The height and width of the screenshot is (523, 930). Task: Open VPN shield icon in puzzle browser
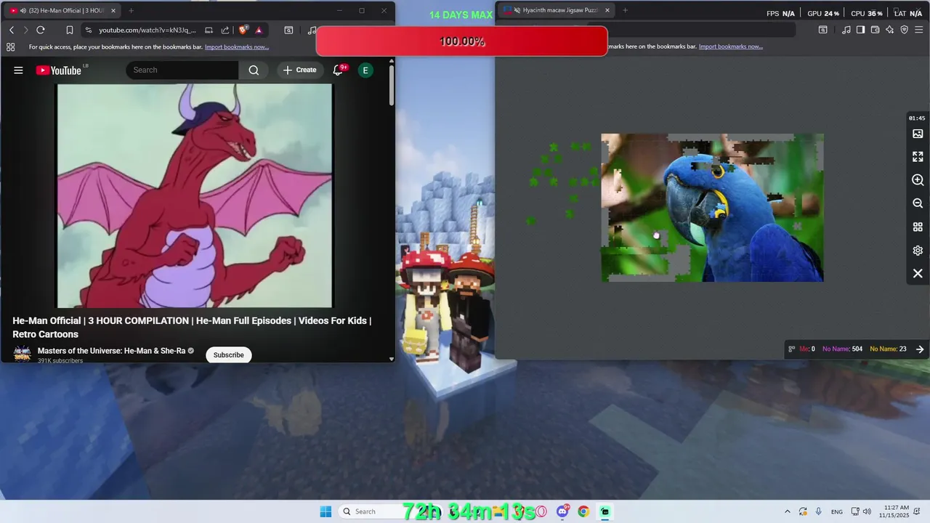tap(905, 30)
